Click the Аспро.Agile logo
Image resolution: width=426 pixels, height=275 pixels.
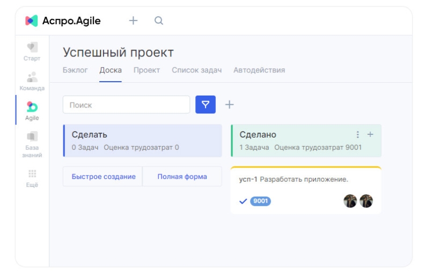(x=63, y=21)
